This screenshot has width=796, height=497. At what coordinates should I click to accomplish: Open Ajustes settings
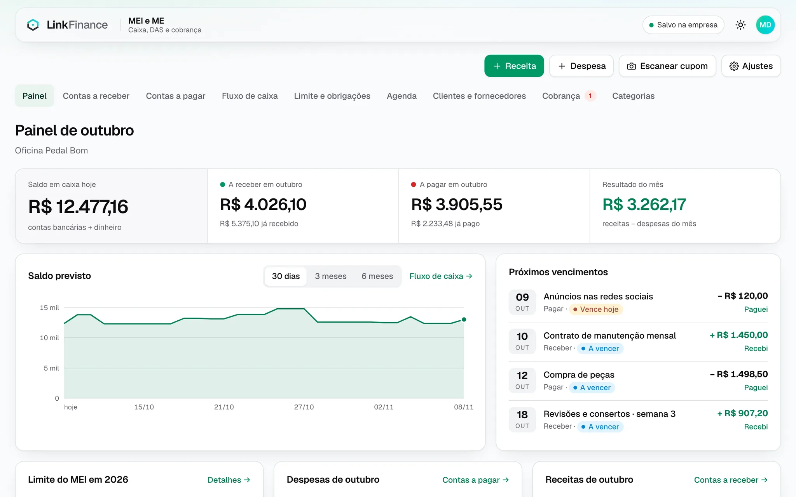point(751,66)
